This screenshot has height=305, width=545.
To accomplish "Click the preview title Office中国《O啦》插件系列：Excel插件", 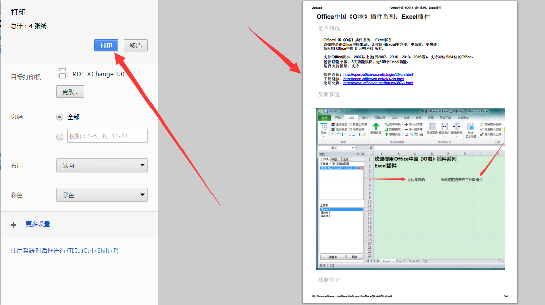I will 373,17.
